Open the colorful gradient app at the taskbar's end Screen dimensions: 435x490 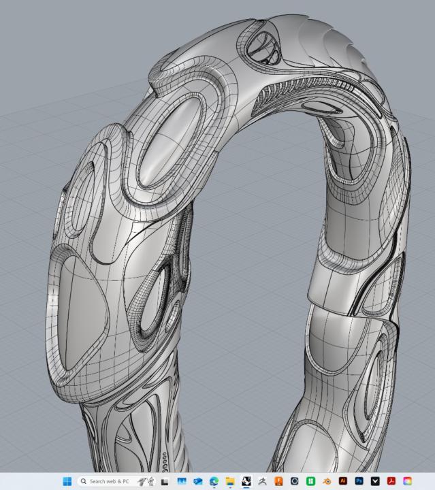click(408, 481)
